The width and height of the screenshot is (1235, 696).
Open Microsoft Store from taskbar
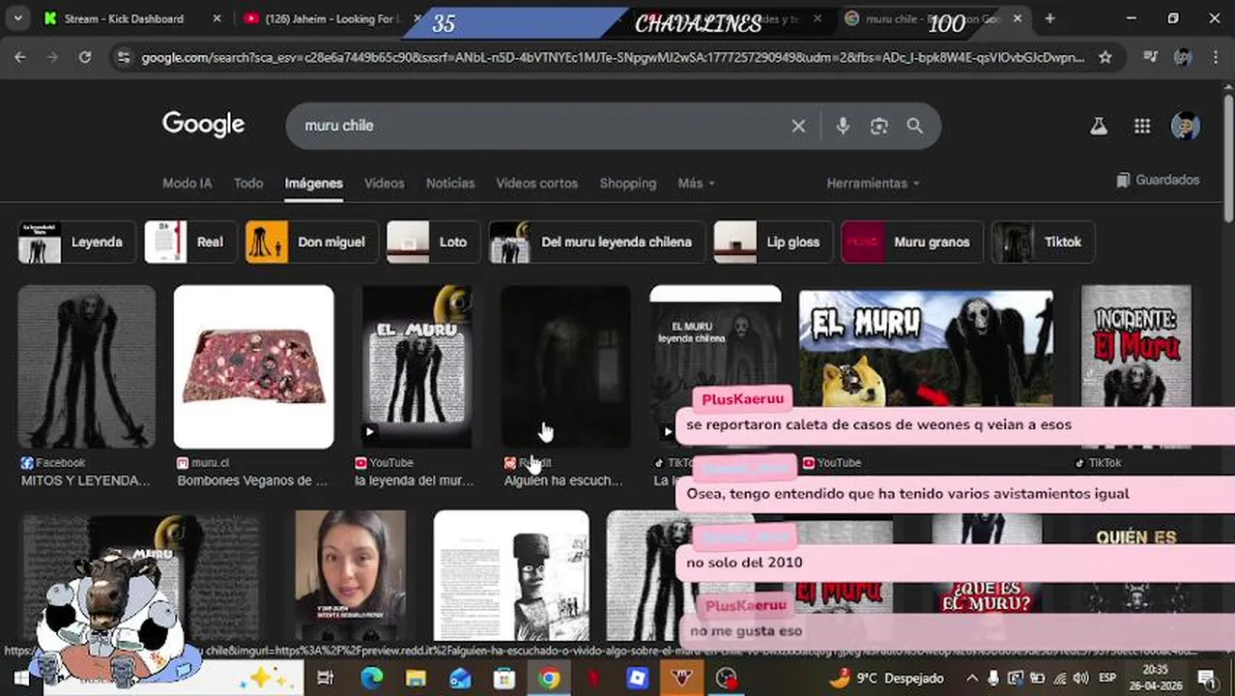click(x=503, y=678)
